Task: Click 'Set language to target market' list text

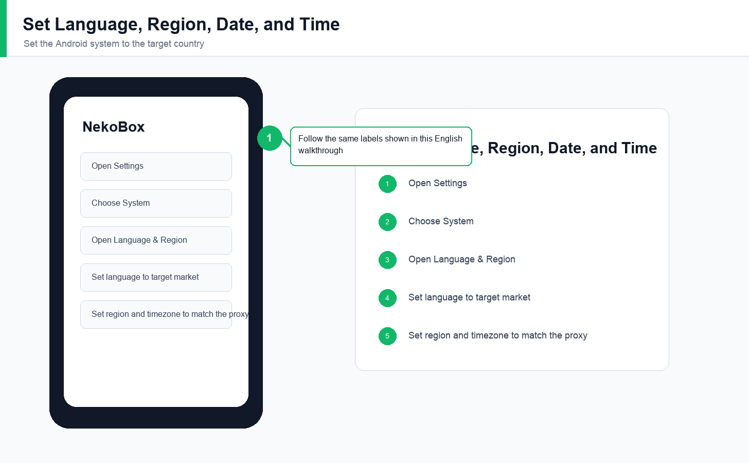Action: (469, 297)
